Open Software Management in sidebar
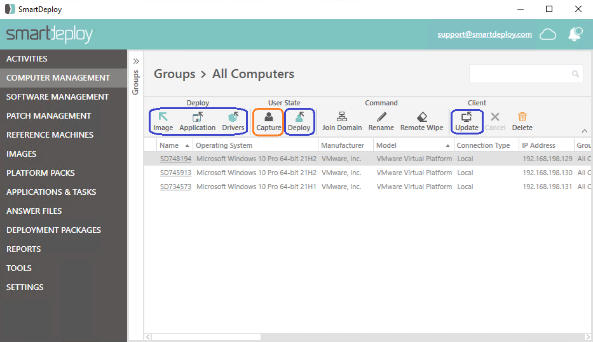The image size is (593, 342). tap(57, 96)
